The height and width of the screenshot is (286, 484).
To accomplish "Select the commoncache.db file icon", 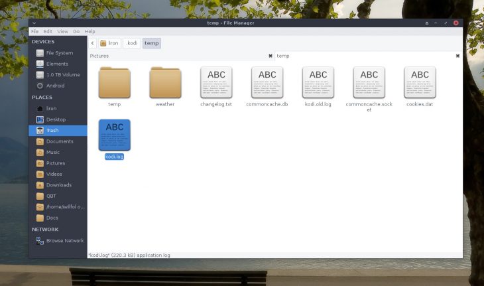I will tap(267, 82).
